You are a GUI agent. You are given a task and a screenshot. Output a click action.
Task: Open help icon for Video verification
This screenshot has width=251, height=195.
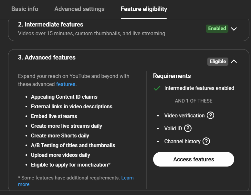click(x=210, y=115)
